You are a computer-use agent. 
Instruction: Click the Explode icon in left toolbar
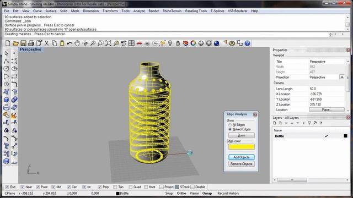14,115
